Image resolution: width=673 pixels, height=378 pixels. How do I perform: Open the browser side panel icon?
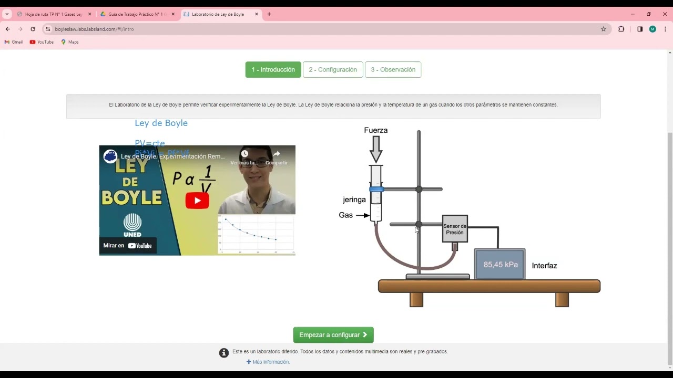tap(640, 29)
